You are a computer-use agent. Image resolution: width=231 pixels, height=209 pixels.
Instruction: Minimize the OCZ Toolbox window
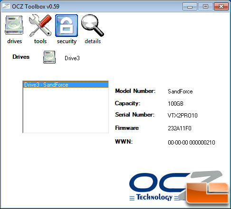[190, 7]
